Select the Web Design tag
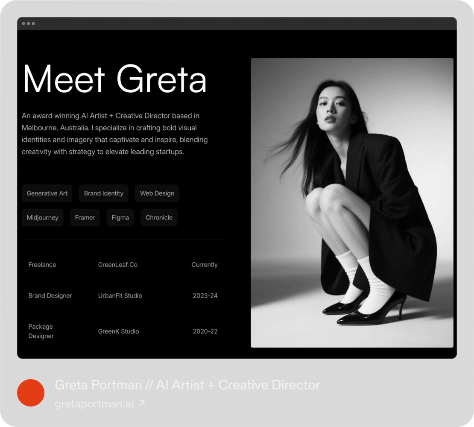474x427 pixels. (x=157, y=193)
